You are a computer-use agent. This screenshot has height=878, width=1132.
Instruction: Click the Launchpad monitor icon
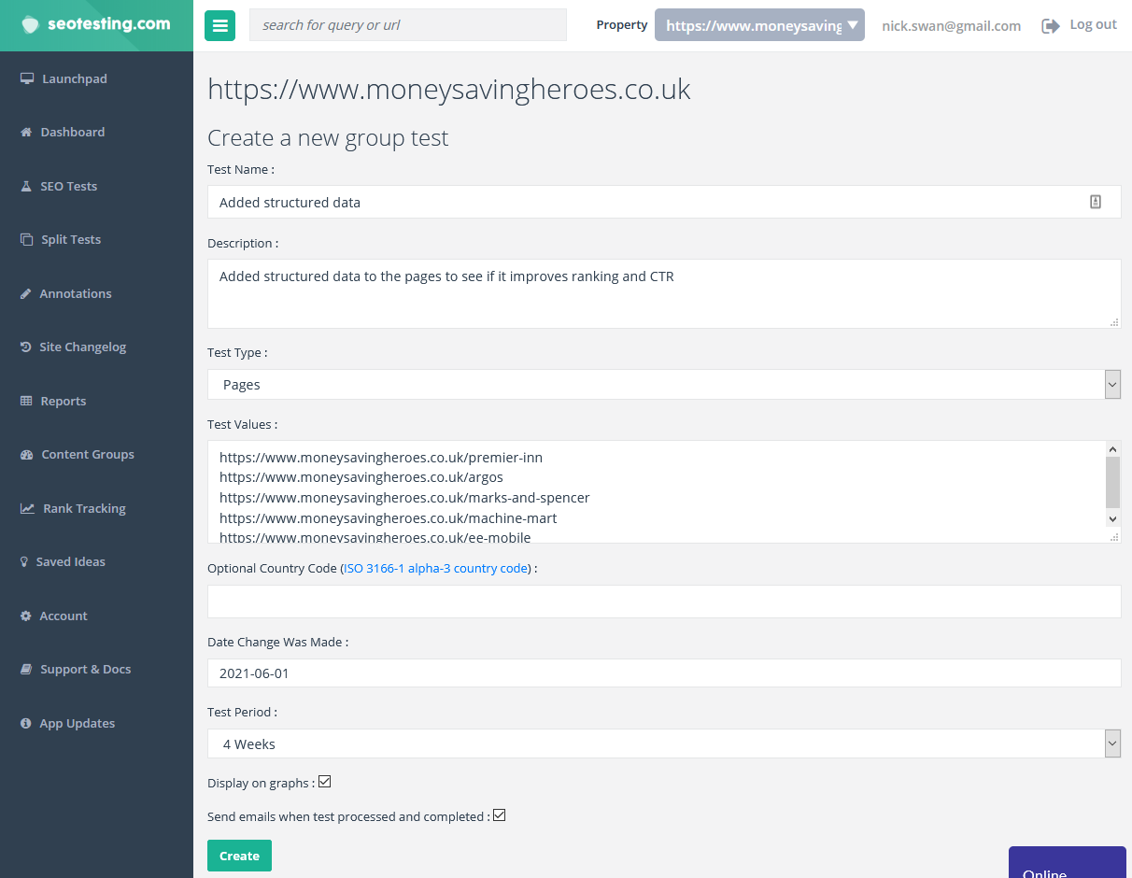click(x=27, y=78)
